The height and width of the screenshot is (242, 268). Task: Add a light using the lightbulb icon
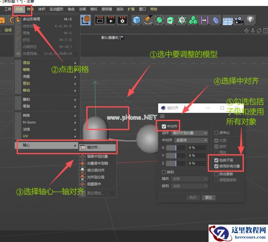[x=250, y=20]
